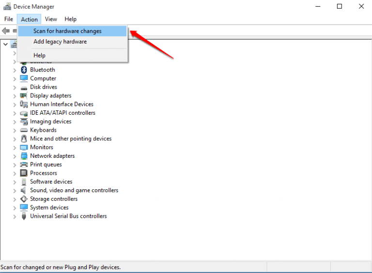Image resolution: width=372 pixels, height=273 pixels.
Task: Click the Software devices icon
Action: (24, 182)
